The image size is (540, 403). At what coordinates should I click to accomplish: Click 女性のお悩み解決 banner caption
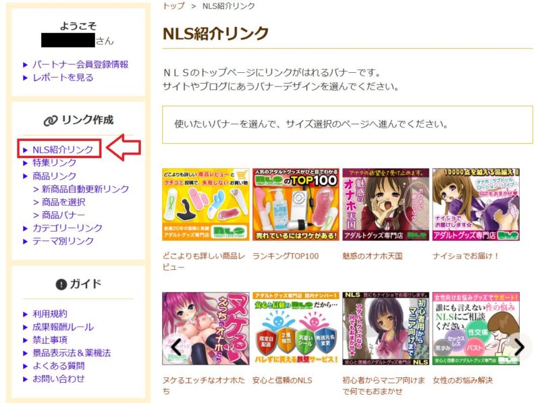(x=462, y=380)
